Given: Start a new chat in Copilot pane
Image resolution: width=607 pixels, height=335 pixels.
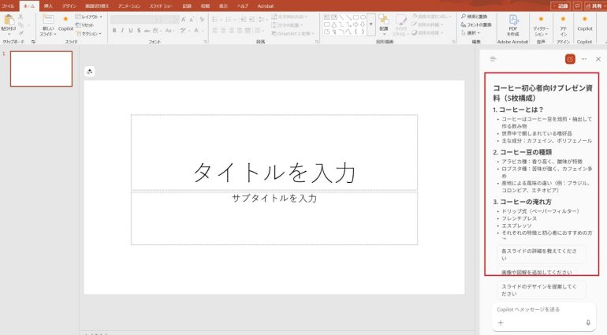Looking at the screenshot, I should (x=570, y=59).
